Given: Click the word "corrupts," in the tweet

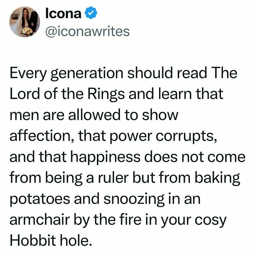Looking at the screenshot, I should (187, 137).
